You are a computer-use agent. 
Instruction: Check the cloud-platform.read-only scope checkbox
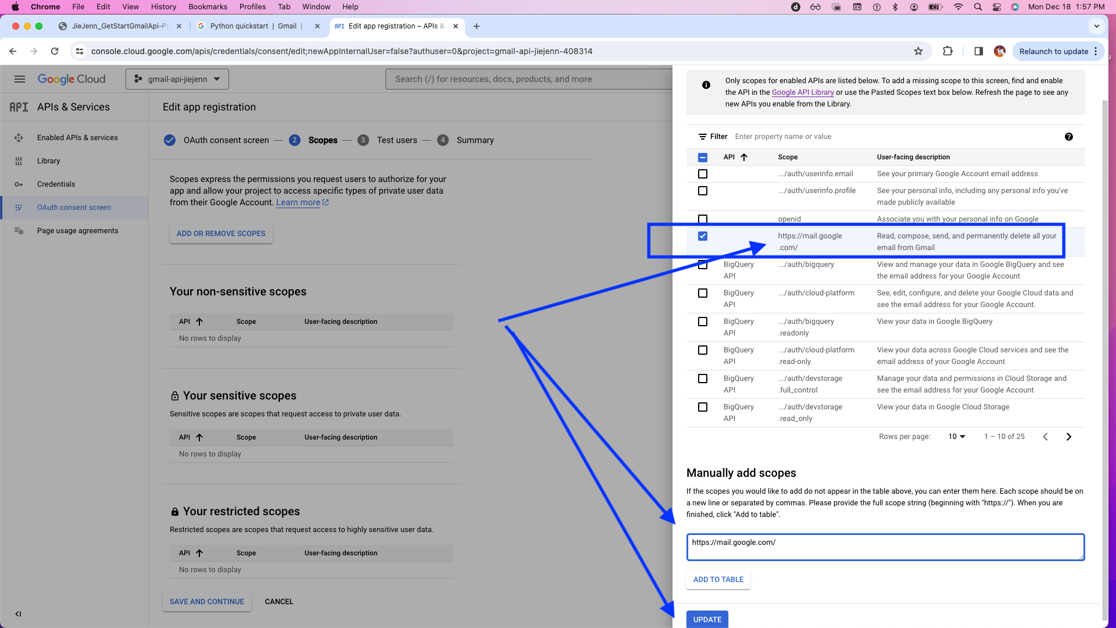coord(703,350)
